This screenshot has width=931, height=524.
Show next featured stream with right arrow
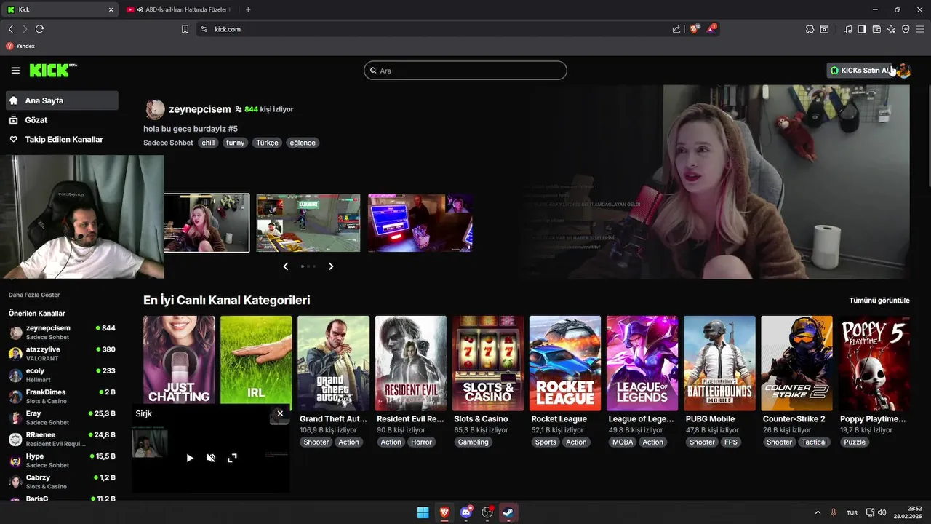(331, 266)
